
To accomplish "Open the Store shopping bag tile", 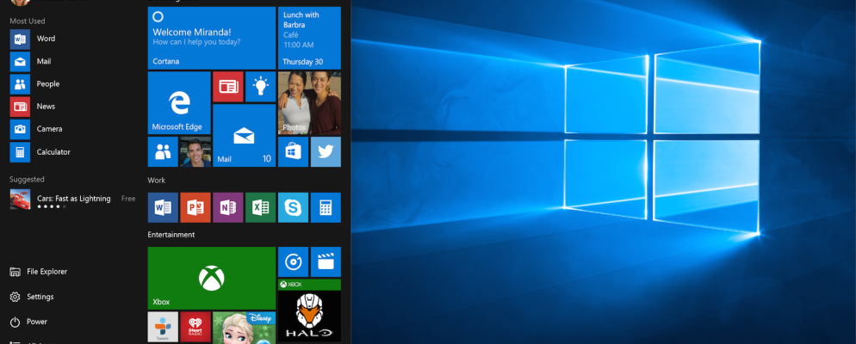I will (293, 151).
